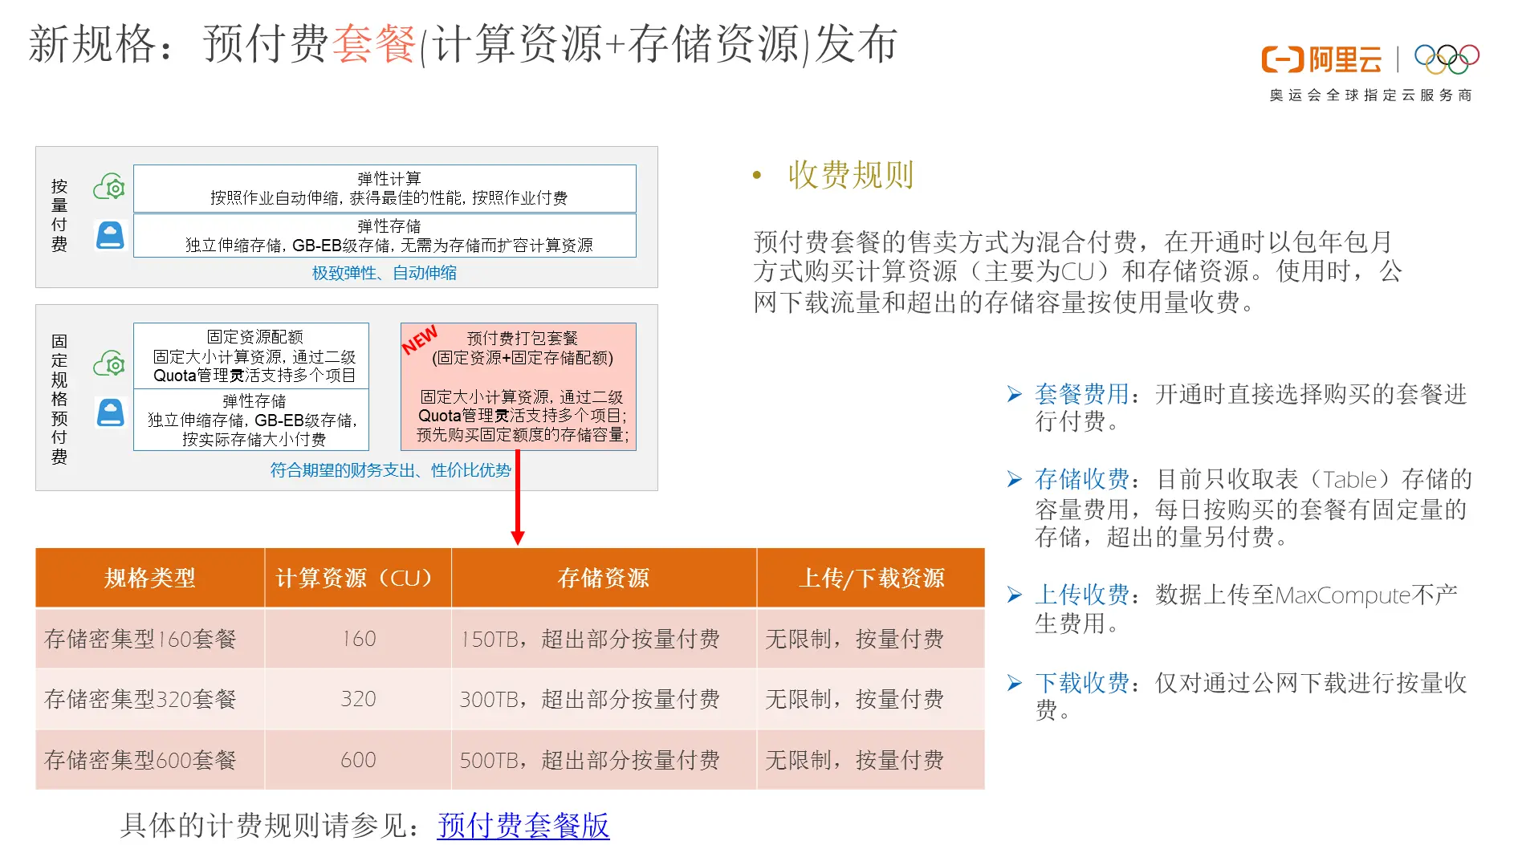The height and width of the screenshot is (845, 1514).
Task: Click the 符合期望的财务支出、性价比优势 caption
Action: 390,470
